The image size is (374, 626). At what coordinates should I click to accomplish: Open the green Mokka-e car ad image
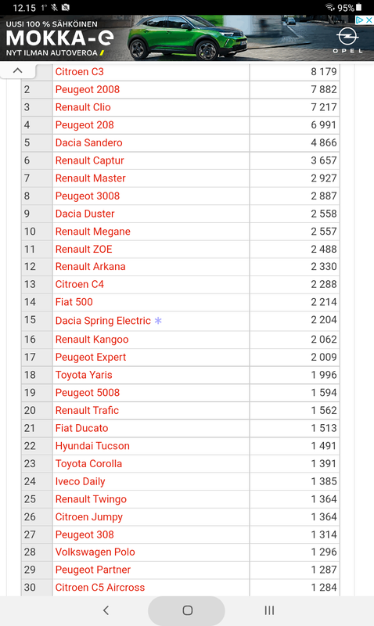click(x=187, y=38)
